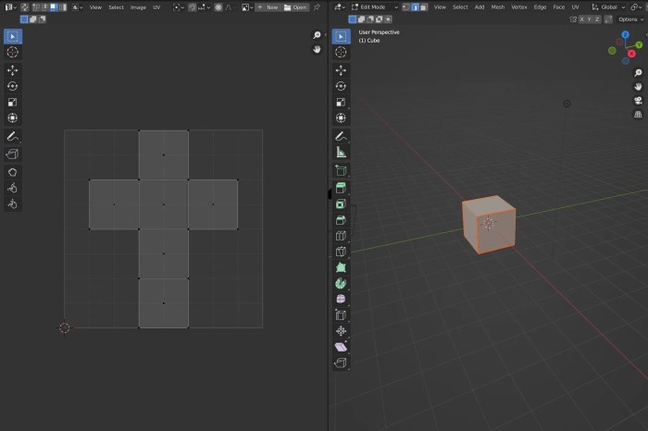Open the Vertex menu
Viewport: 648px width, 431px height.
pyautogui.click(x=519, y=7)
